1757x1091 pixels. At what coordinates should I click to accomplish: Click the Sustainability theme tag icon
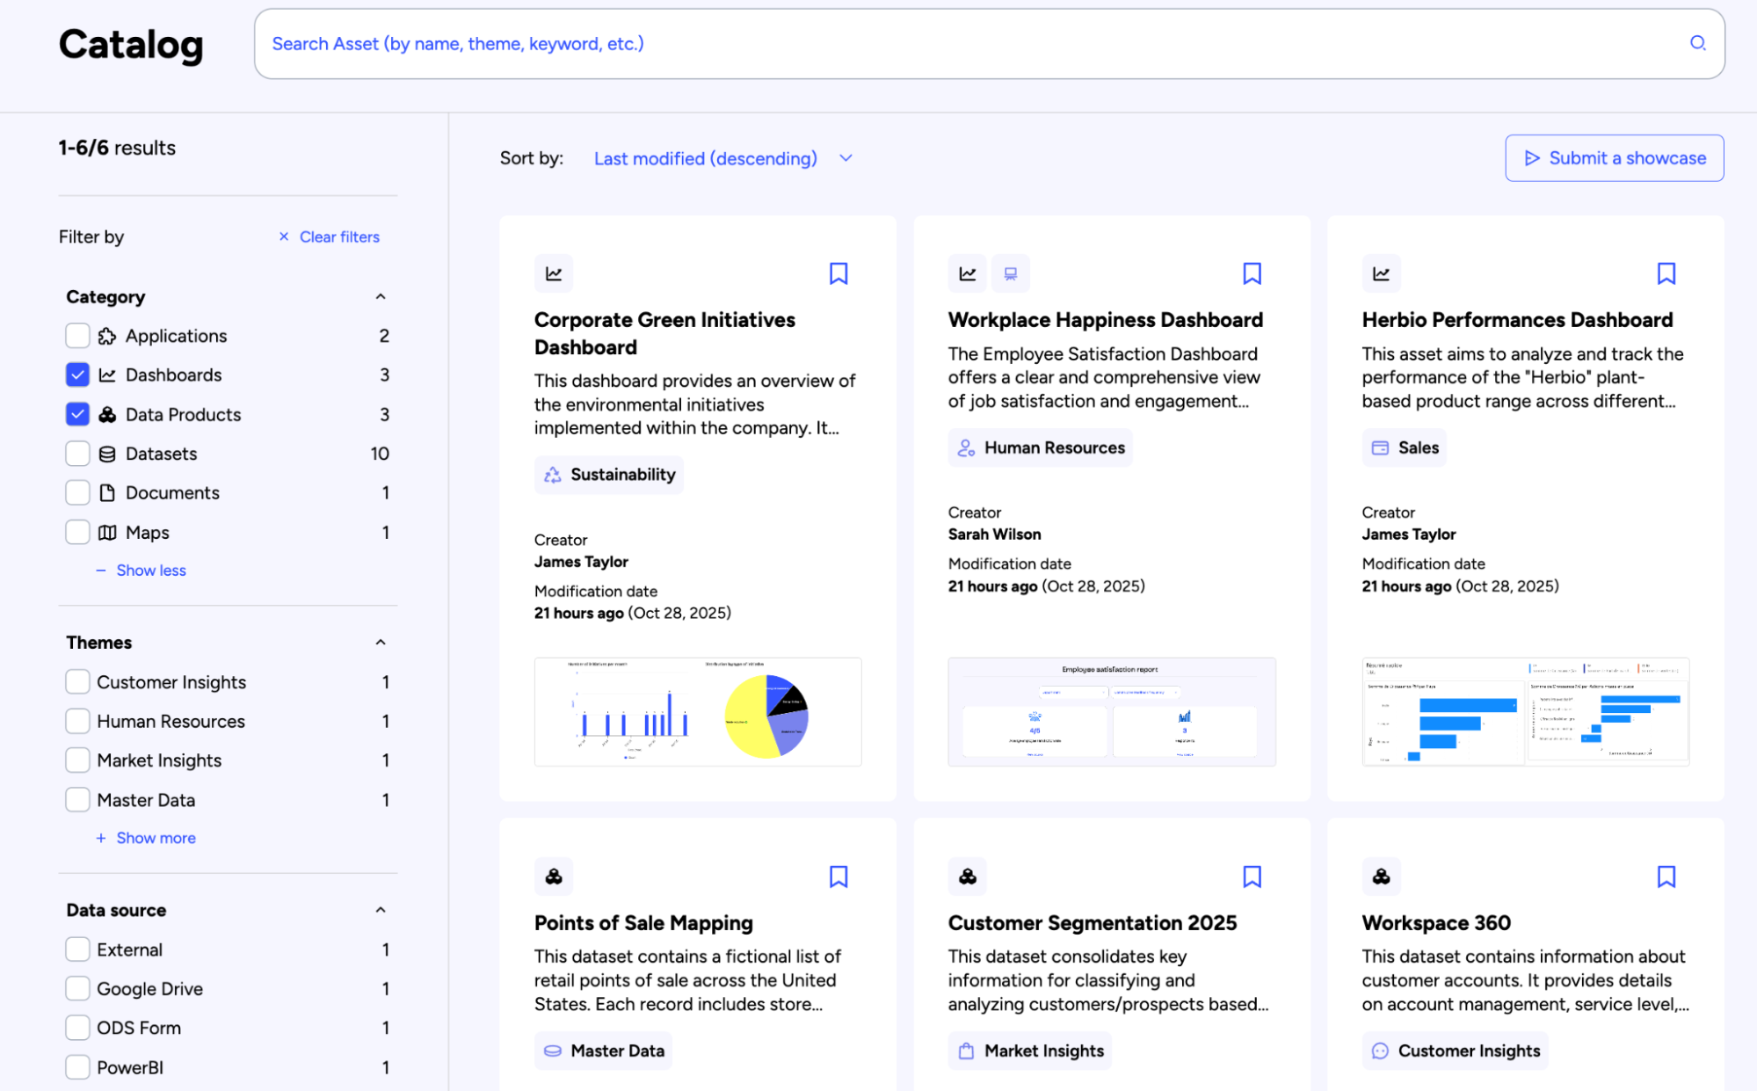point(552,475)
